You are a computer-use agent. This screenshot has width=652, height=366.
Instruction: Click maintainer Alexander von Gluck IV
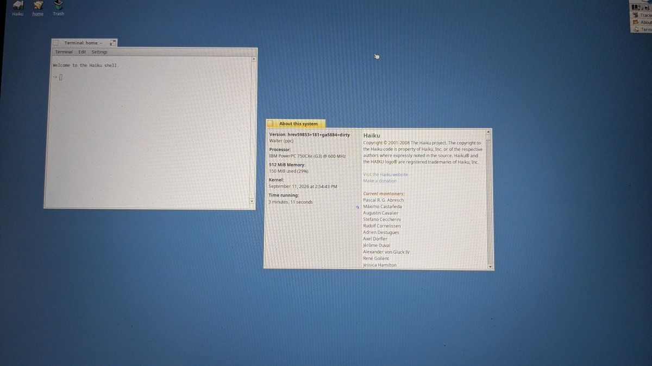tap(386, 252)
